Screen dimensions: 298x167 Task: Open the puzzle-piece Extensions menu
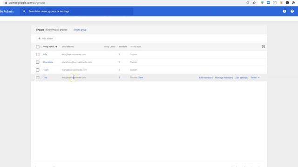pos(293,3)
